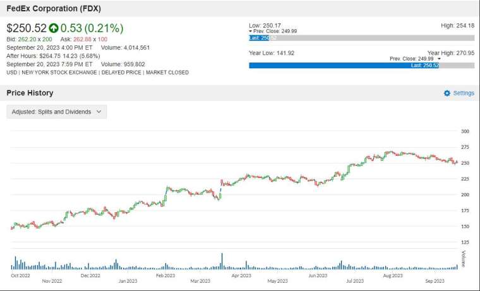Click the Jan 2023 axis label

pos(128,281)
